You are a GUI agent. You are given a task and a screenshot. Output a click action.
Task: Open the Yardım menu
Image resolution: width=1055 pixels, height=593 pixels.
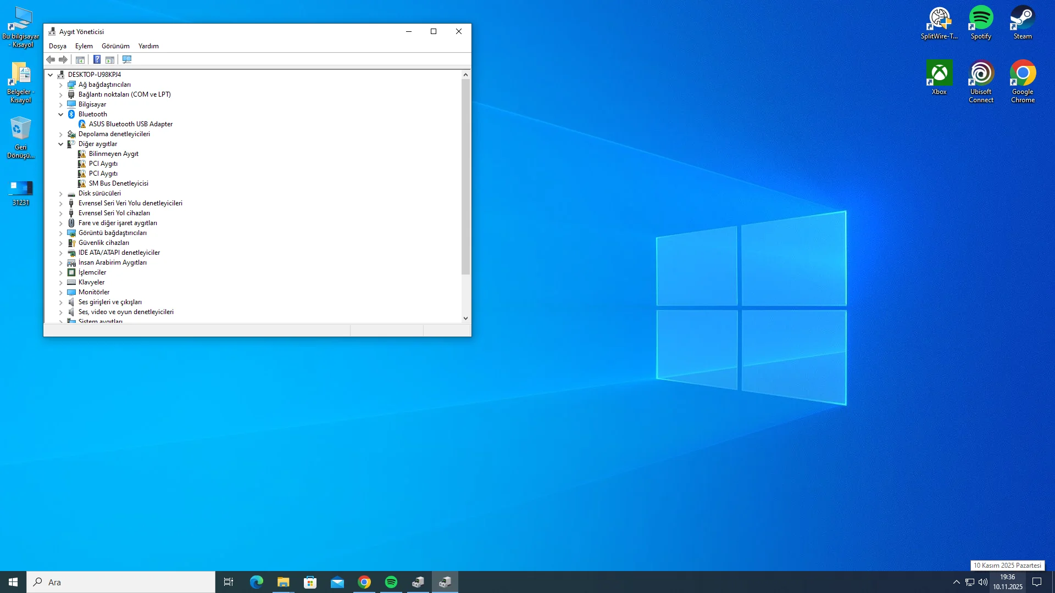point(148,46)
